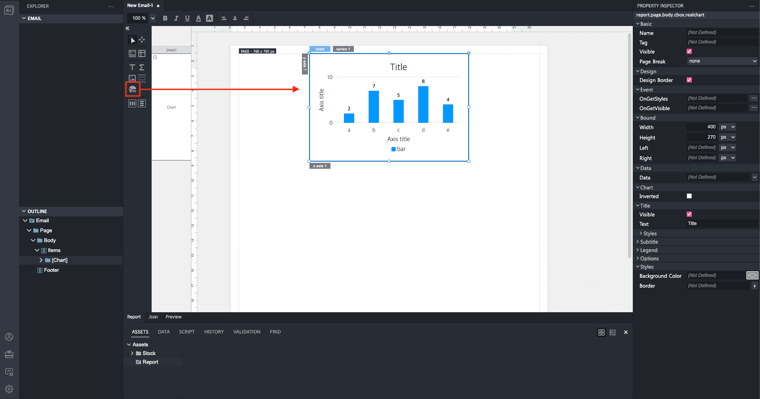Open the gift box icon in sidebar
The width and height of the screenshot is (760, 399).
9,354
